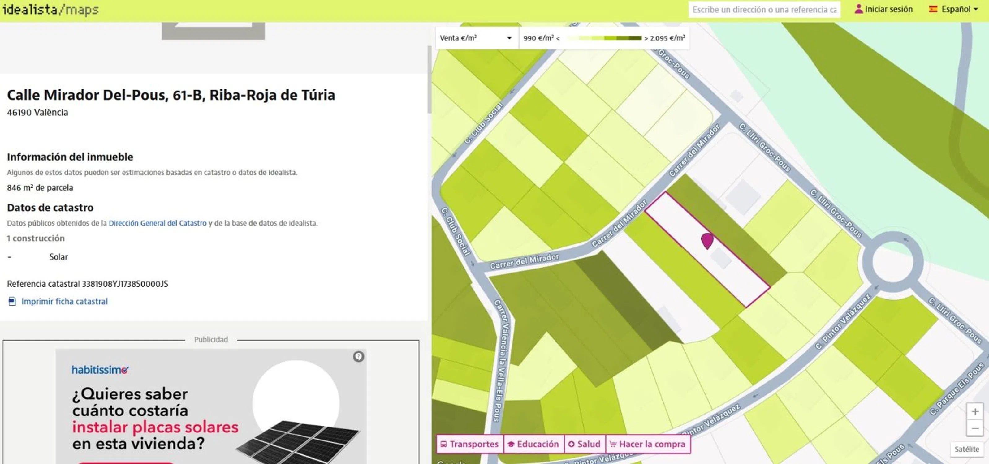Click Imprimir ficha catastral link
The height and width of the screenshot is (464, 989).
64,302
